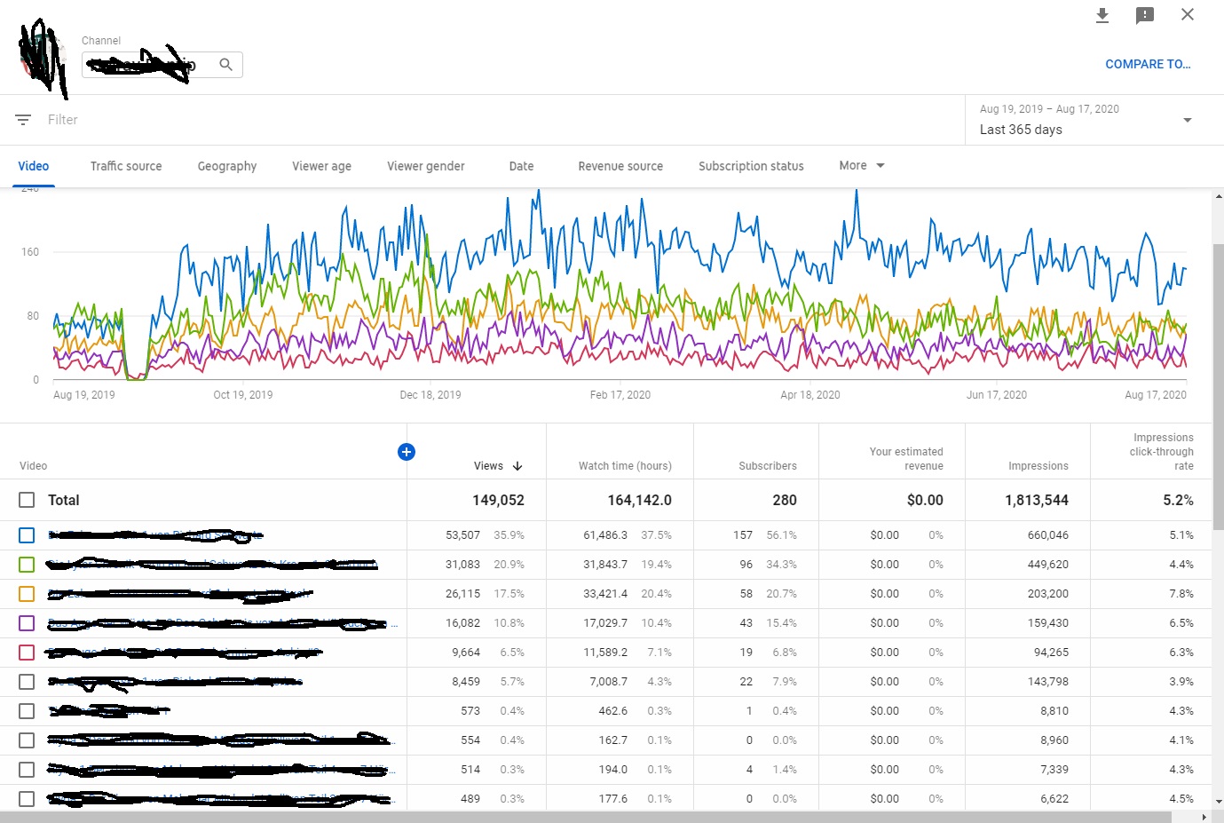Toggle the Total row checkbox
Image resolution: width=1224 pixels, height=823 pixels.
[27, 500]
